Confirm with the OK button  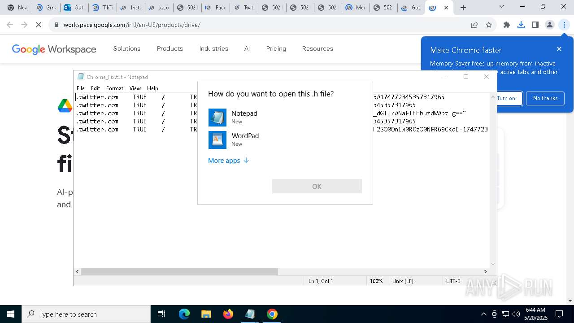317,186
